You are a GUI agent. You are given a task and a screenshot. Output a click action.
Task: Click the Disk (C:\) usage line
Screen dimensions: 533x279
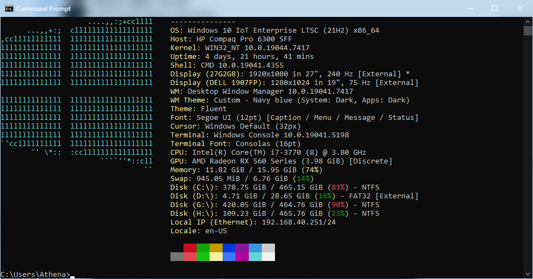(x=274, y=187)
